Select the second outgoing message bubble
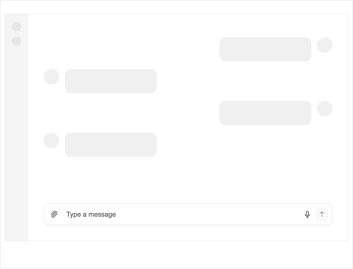The image size is (353, 269). tap(265, 113)
